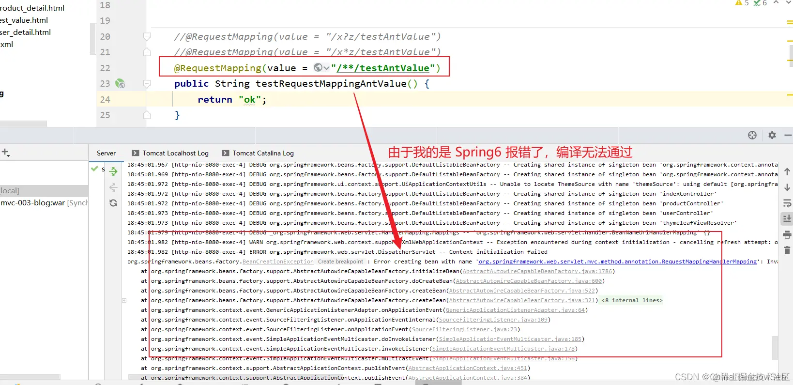Screen dimensions: 793x385
Task: Click the crosshair target icon in Services toolbar
Action: [752, 135]
